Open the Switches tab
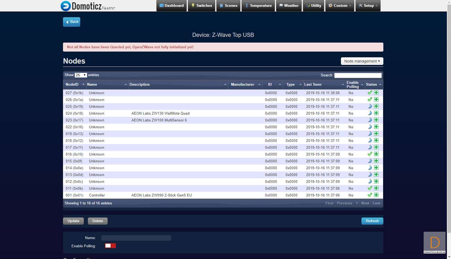The width and height of the screenshot is (451, 259). pos(202,6)
